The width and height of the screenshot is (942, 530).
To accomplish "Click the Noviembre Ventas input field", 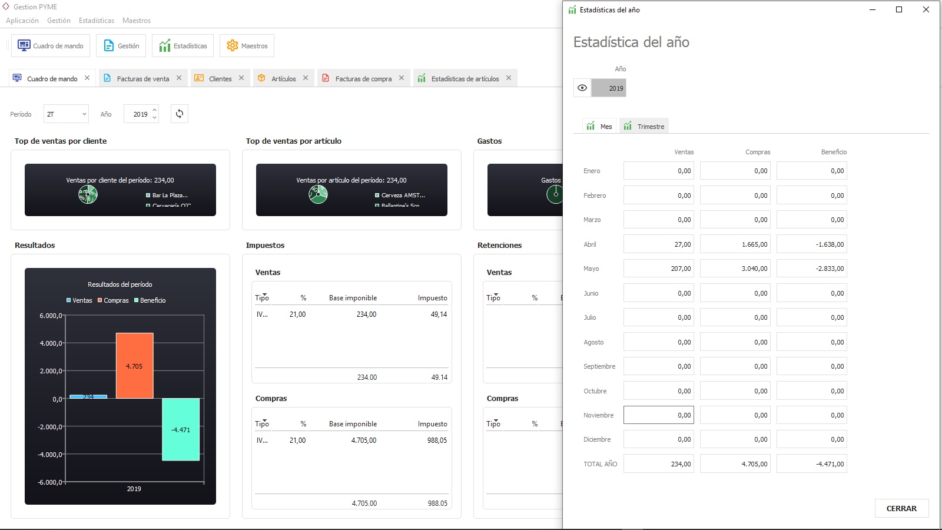I will pyautogui.click(x=658, y=415).
